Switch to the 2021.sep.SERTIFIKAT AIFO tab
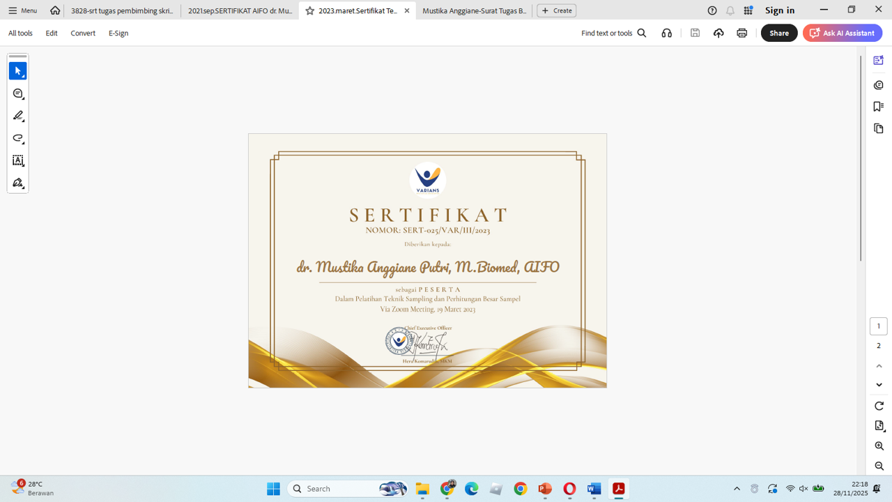The width and height of the screenshot is (892, 502). pyautogui.click(x=240, y=10)
